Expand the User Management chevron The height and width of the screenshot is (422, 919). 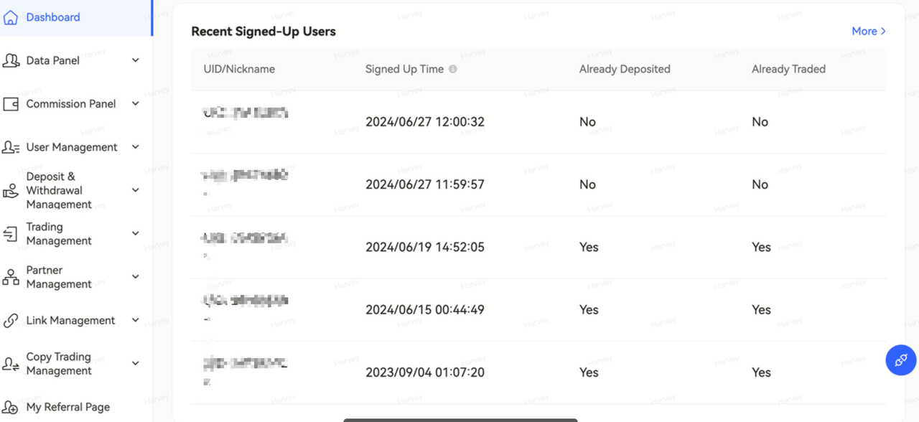[136, 147]
